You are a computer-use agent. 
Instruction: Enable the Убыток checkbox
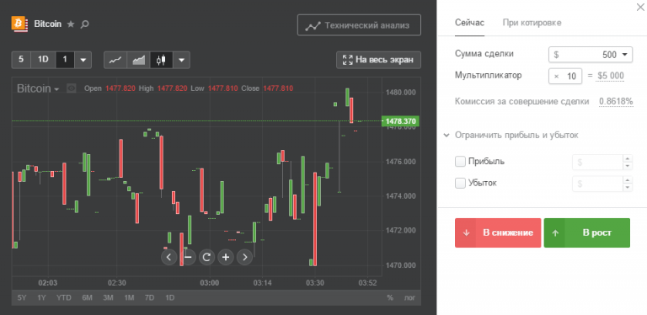(460, 183)
